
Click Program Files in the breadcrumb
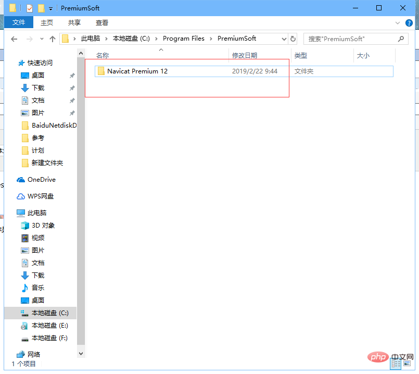pyautogui.click(x=184, y=39)
